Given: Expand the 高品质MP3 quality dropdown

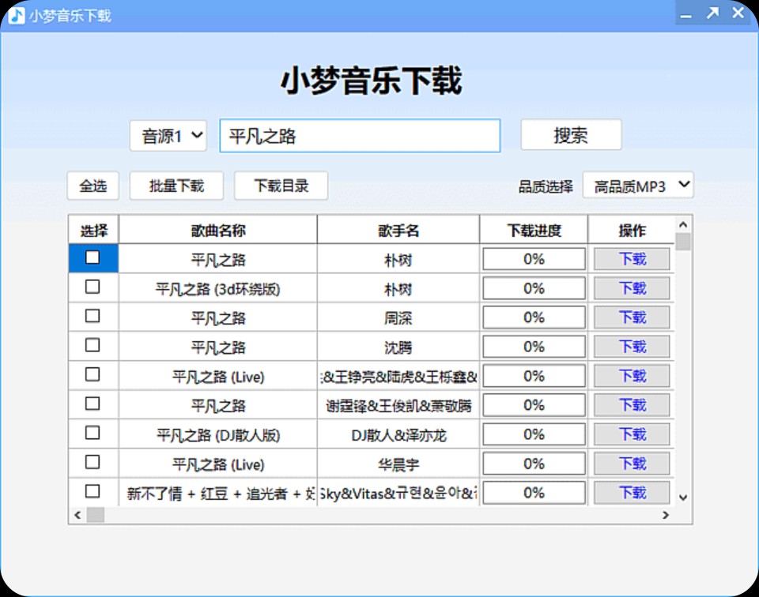Looking at the screenshot, I should tap(638, 185).
